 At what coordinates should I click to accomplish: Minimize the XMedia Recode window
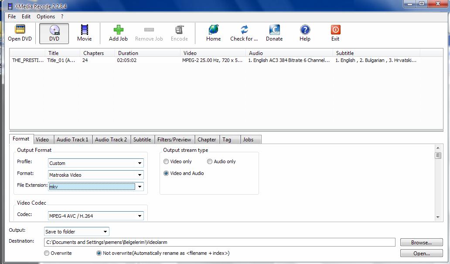410,4
